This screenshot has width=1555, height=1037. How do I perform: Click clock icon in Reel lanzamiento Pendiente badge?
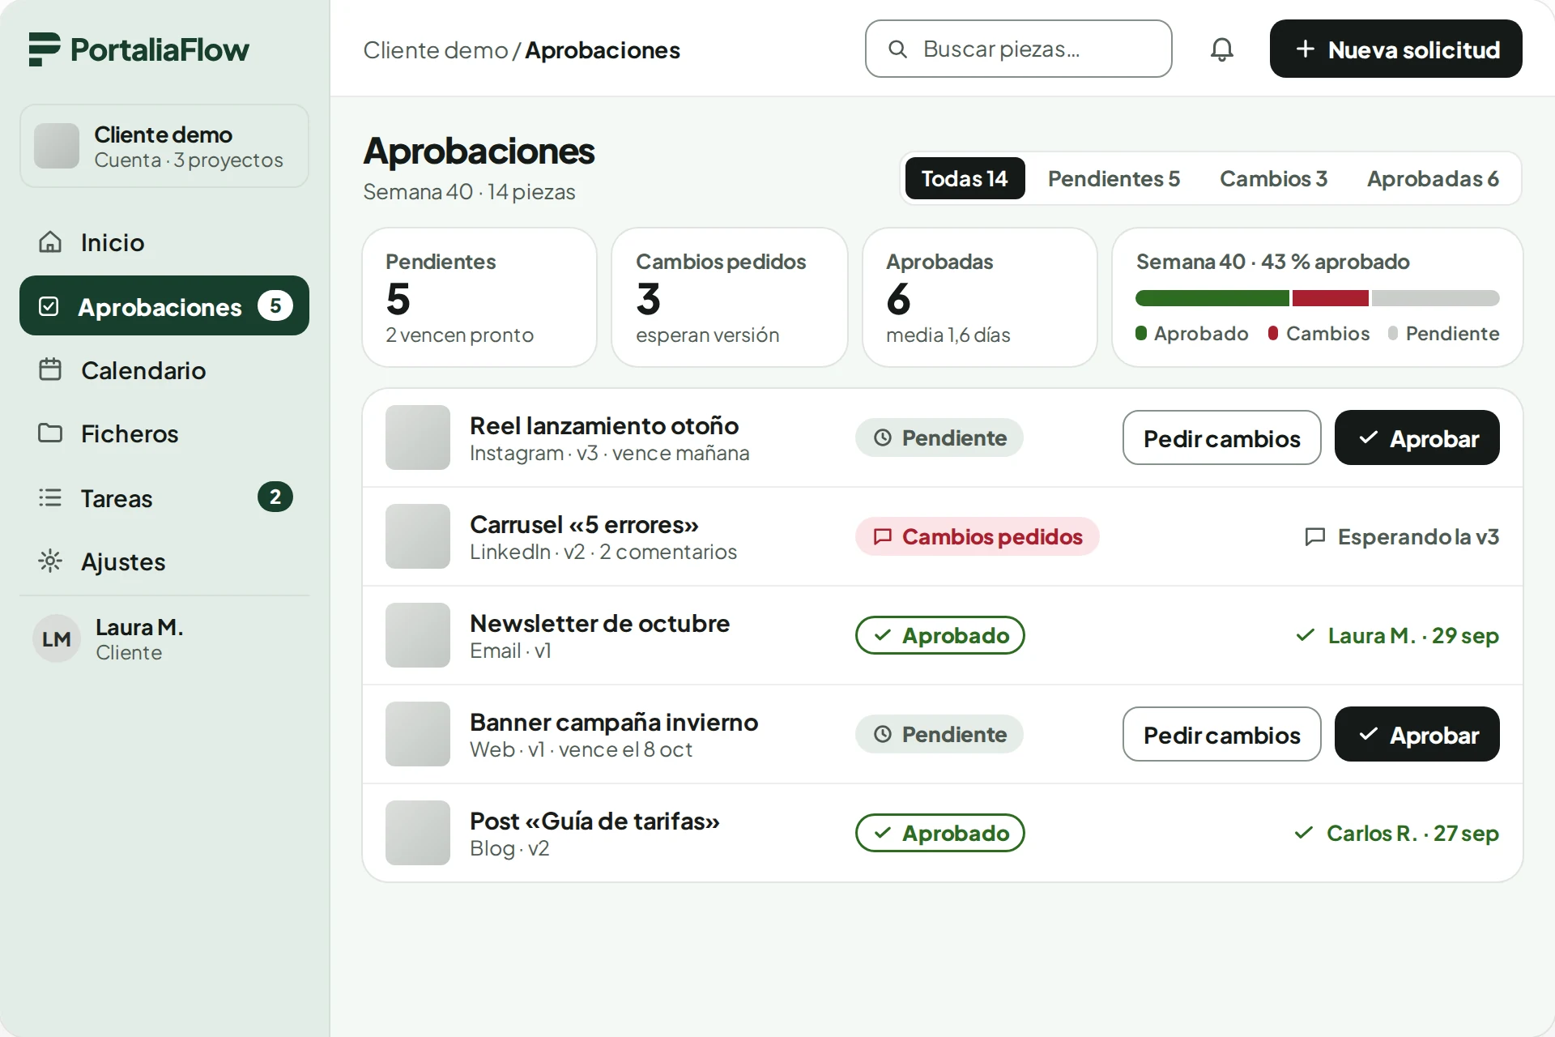(x=883, y=437)
